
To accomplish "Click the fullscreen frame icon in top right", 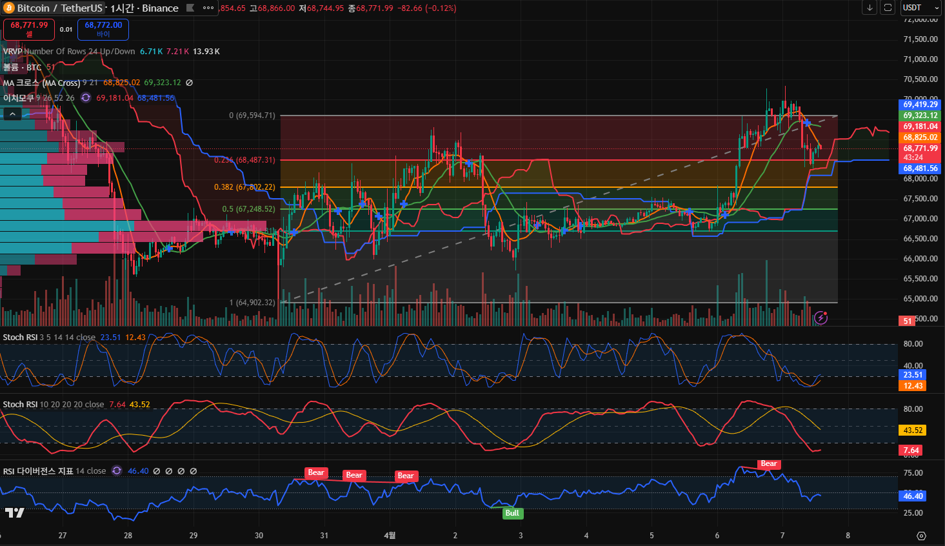I will [888, 8].
